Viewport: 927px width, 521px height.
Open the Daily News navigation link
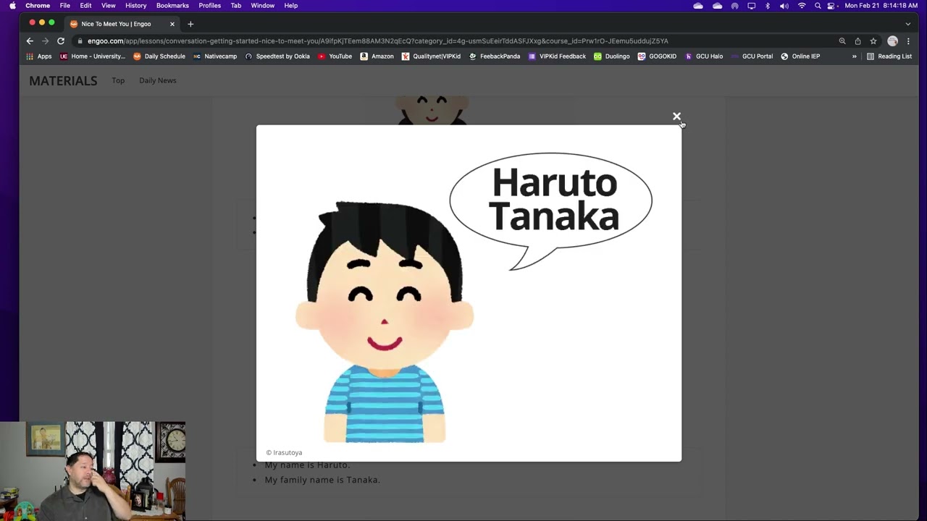(x=157, y=80)
